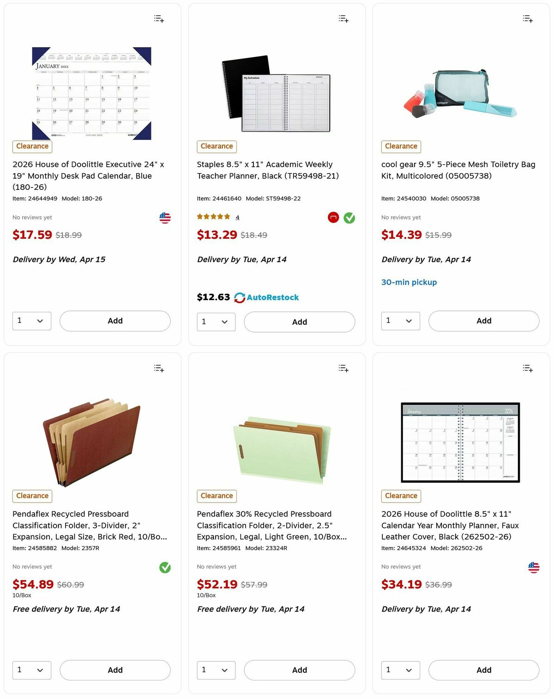Add the desk pad calendar to cart
Screen dimensions: 554x698
tap(114, 321)
